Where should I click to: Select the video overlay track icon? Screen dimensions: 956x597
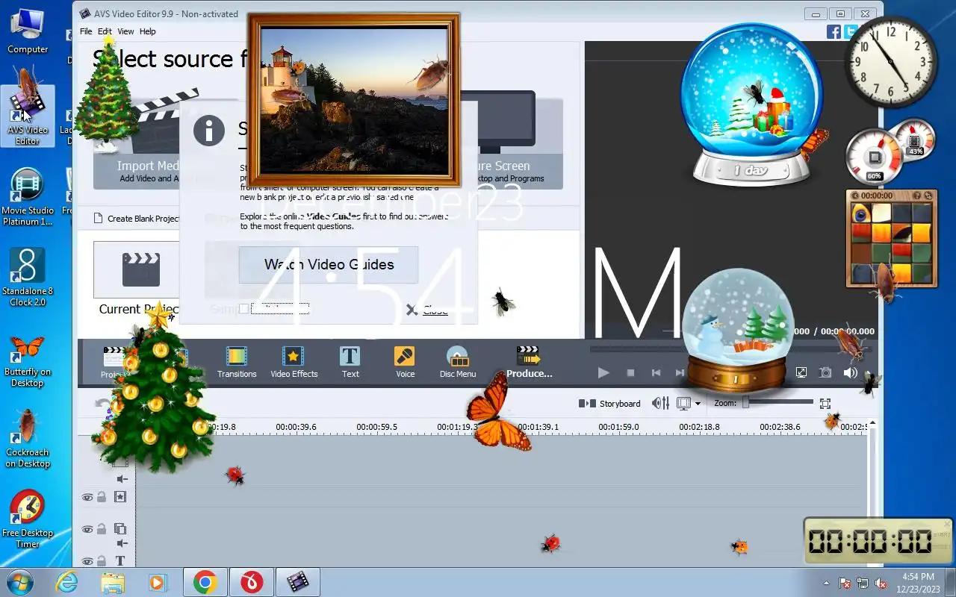point(119,528)
